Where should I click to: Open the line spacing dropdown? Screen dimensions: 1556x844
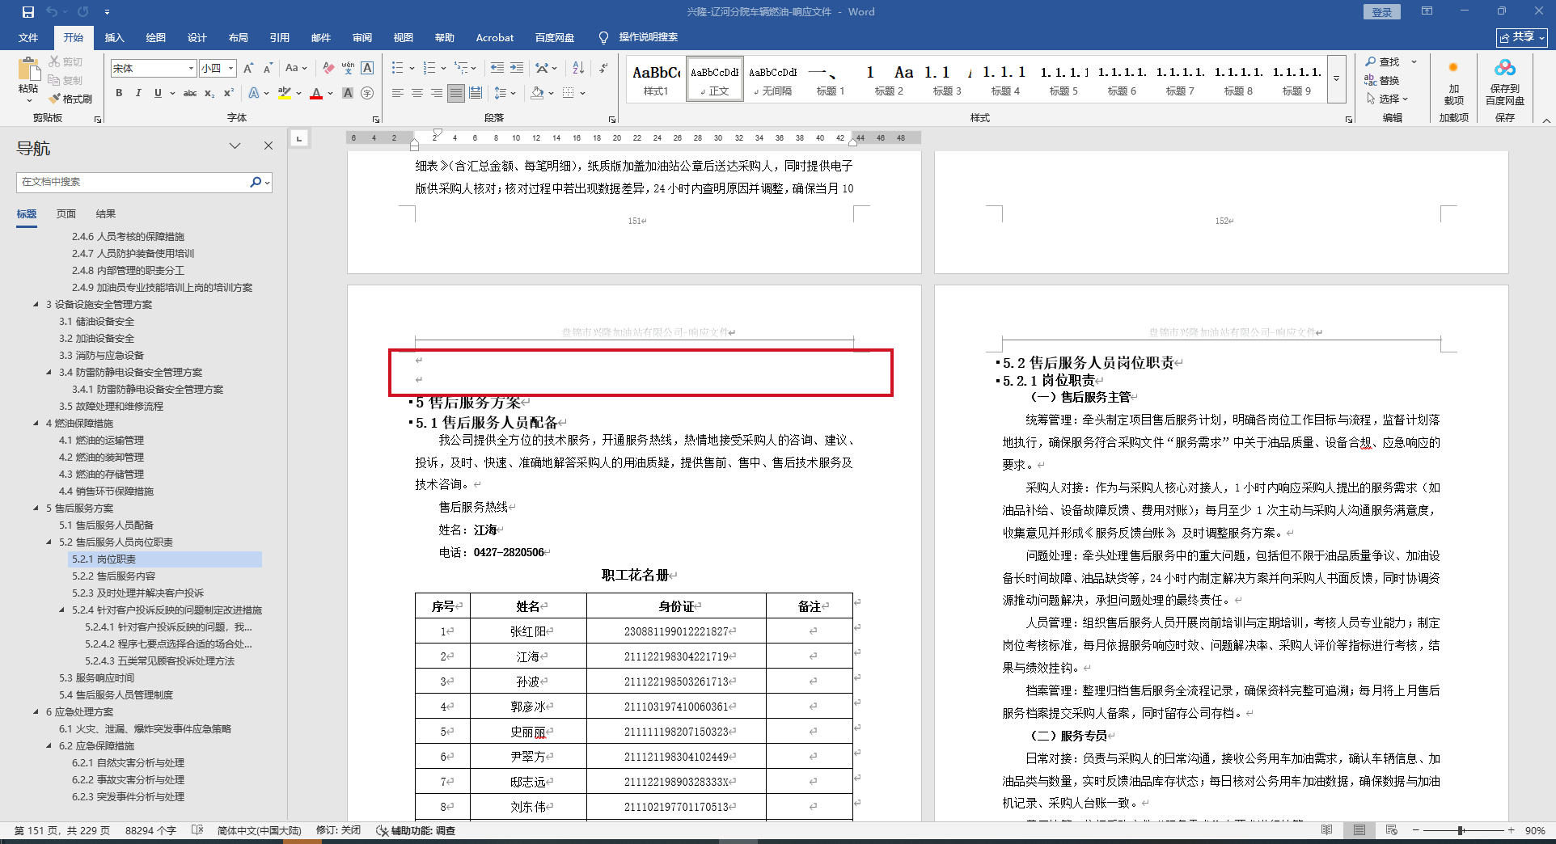505,93
